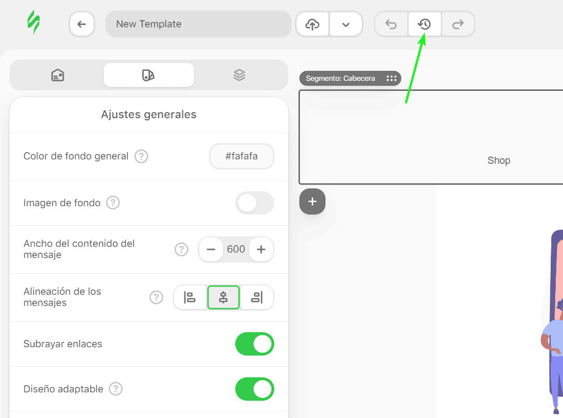This screenshot has height=418, width=563.
Task: Increase message content width with plus
Action: tap(261, 249)
